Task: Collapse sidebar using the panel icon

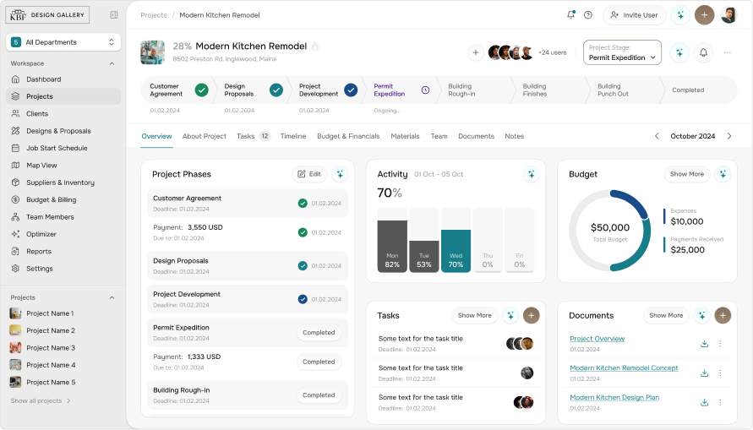Action: click(114, 15)
